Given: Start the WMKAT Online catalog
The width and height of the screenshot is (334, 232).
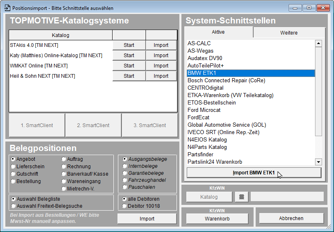Looking at the screenshot, I should pyautogui.click(x=129, y=66).
